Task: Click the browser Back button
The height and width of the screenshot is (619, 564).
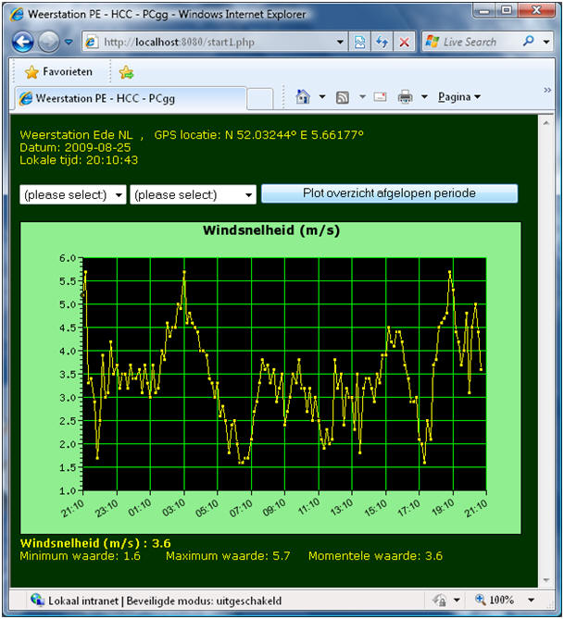Action: pos(24,42)
